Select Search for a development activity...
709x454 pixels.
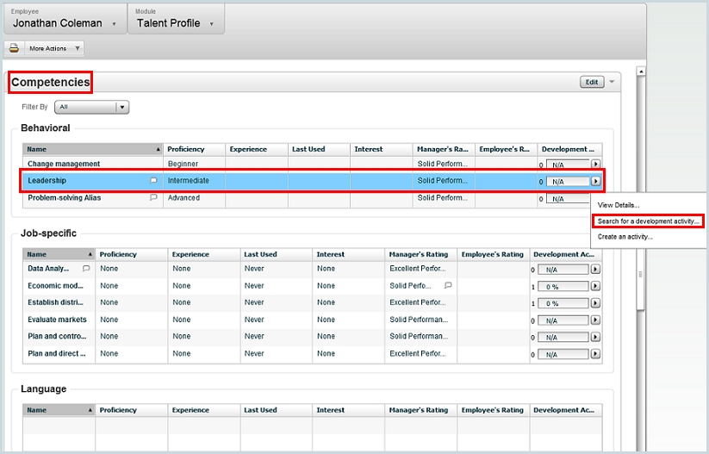[649, 221]
